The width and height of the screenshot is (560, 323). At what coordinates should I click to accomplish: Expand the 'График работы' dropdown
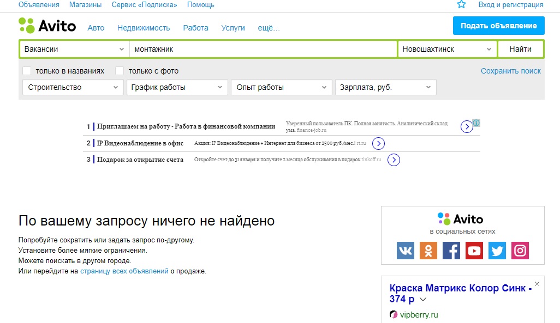177,87
